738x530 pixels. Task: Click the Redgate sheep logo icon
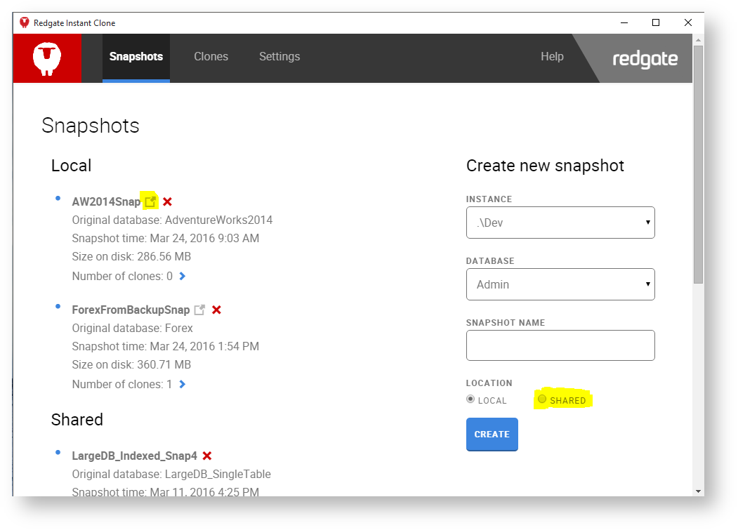pyautogui.click(x=47, y=58)
